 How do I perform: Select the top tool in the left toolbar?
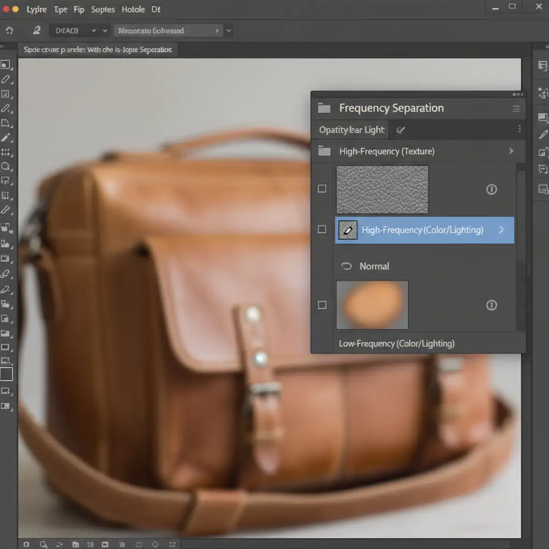click(x=6, y=65)
